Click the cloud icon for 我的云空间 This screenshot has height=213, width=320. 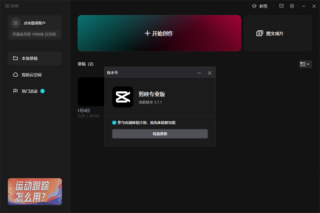coord(15,75)
